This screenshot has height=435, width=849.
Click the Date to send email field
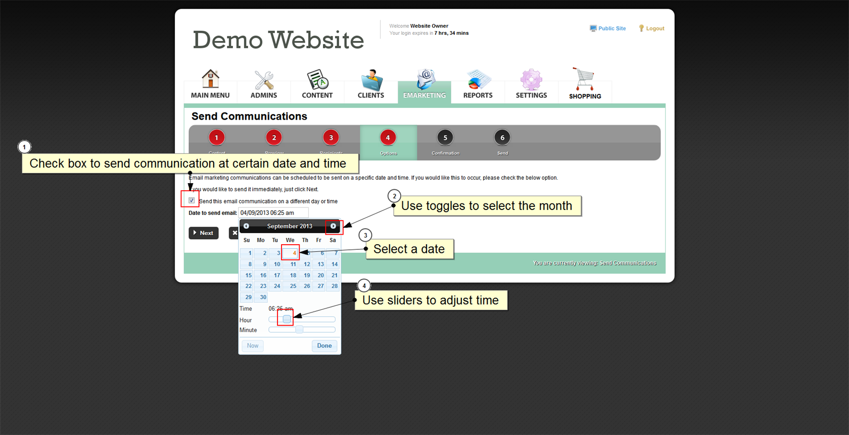pos(273,213)
